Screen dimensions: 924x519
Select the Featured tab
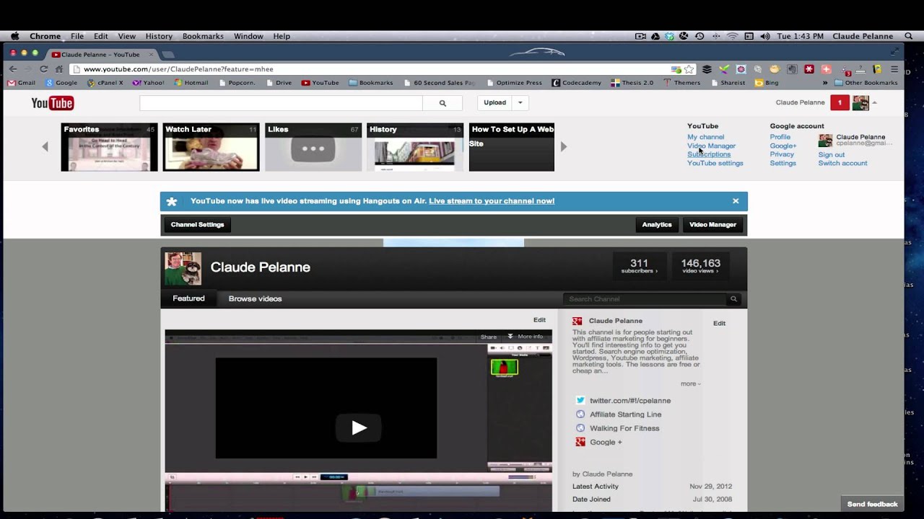point(188,298)
